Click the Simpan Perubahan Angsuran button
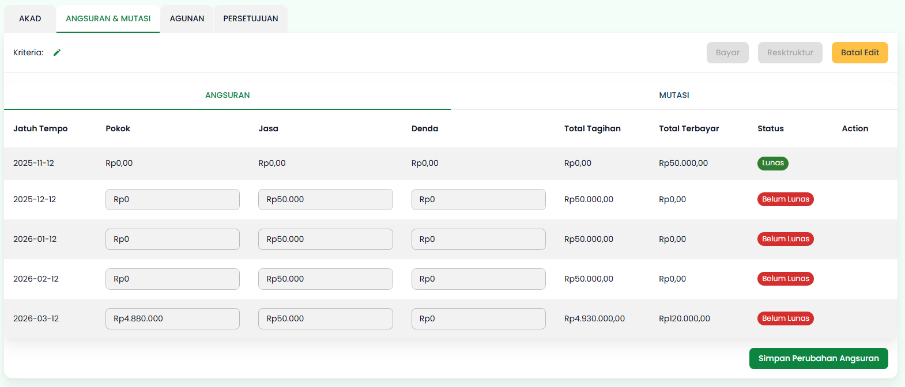Screen dimensions: 905x387 [x=818, y=358]
